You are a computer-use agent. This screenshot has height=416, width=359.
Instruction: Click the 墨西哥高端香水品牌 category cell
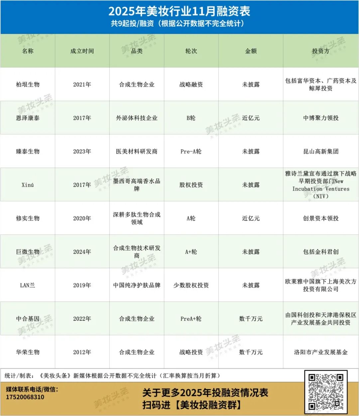pyautogui.click(x=137, y=185)
